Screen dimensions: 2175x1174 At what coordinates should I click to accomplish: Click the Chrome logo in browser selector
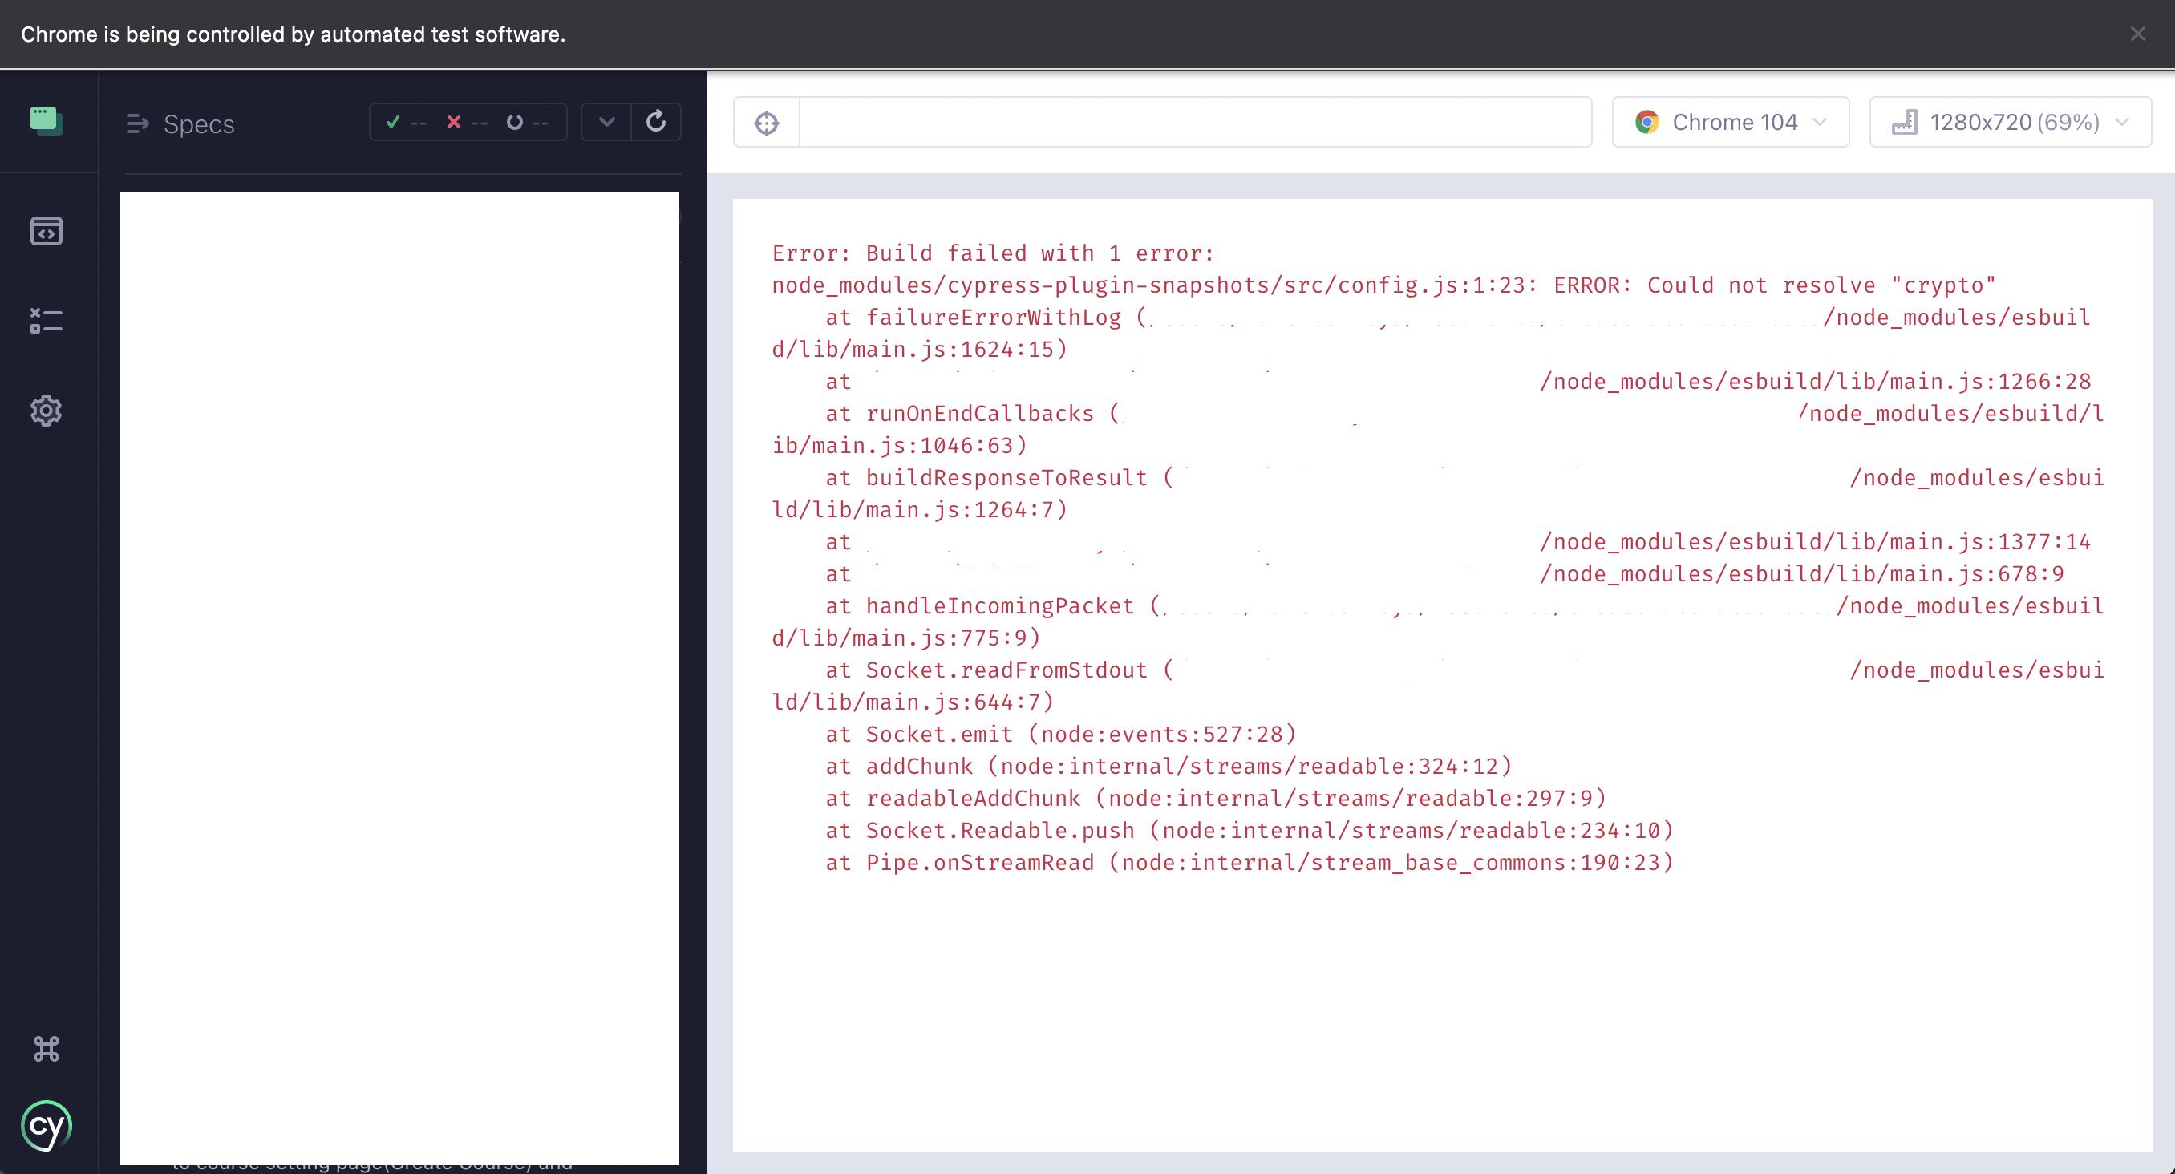point(1646,123)
